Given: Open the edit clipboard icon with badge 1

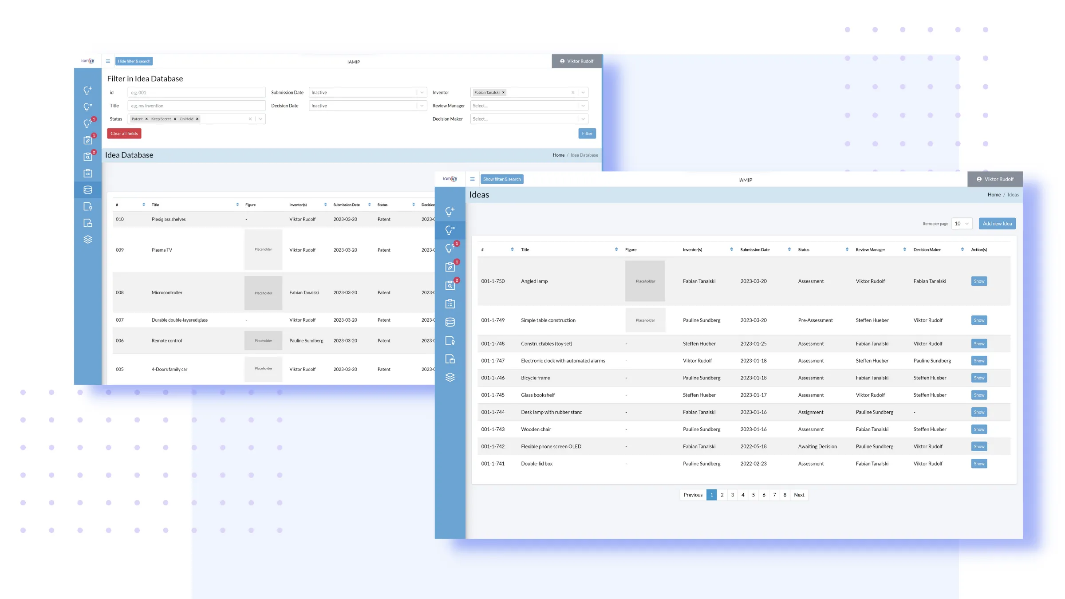Looking at the screenshot, I should tap(450, 267).
